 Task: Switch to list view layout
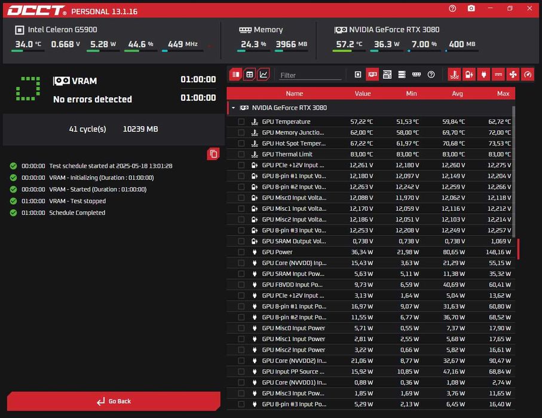click(235, 75)
